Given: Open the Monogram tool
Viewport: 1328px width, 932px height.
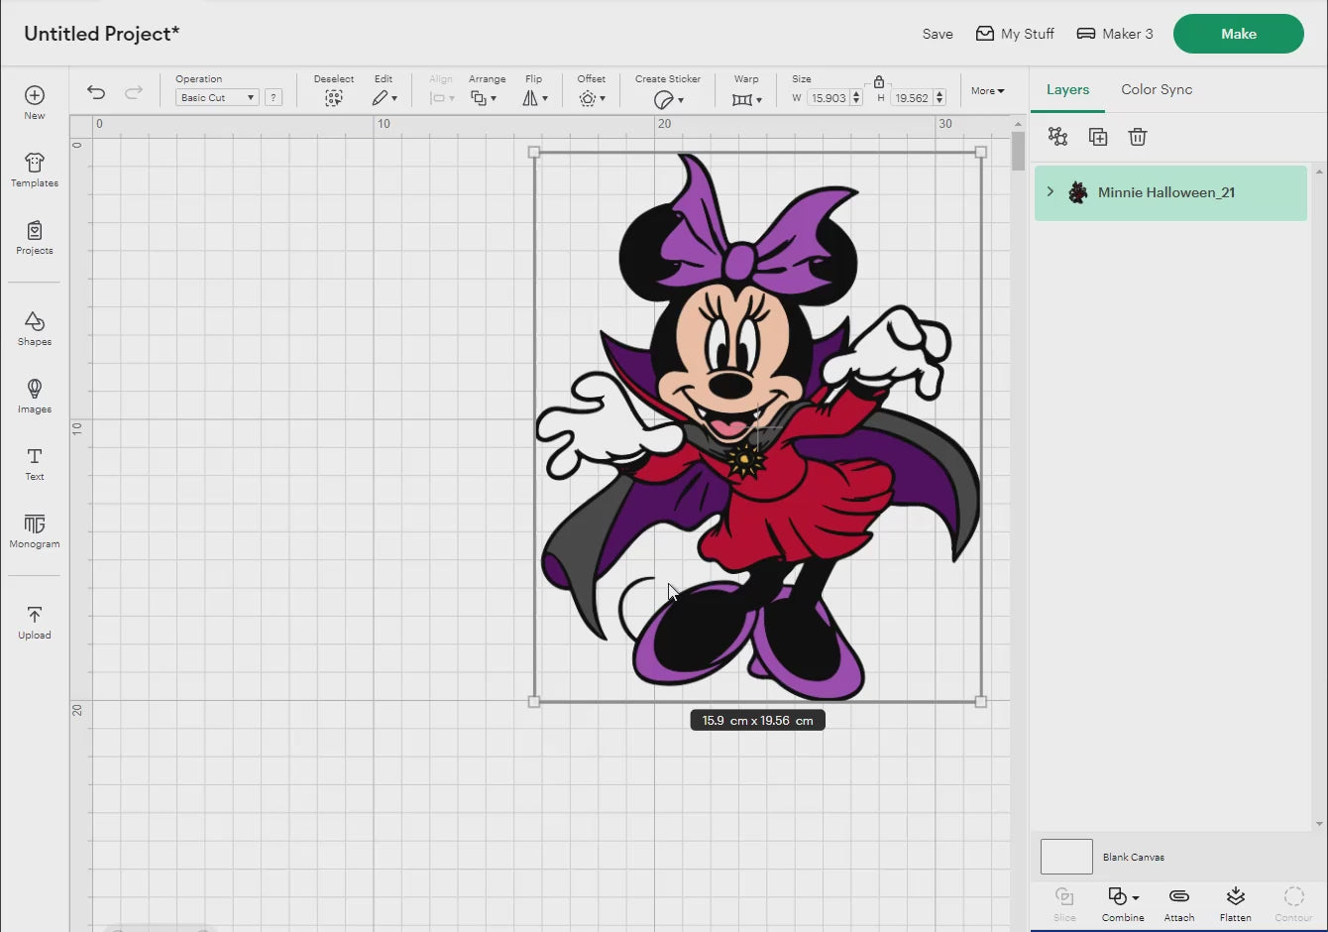Looking at the screenshot, I should pyautogui.click(x=35, y=530).
